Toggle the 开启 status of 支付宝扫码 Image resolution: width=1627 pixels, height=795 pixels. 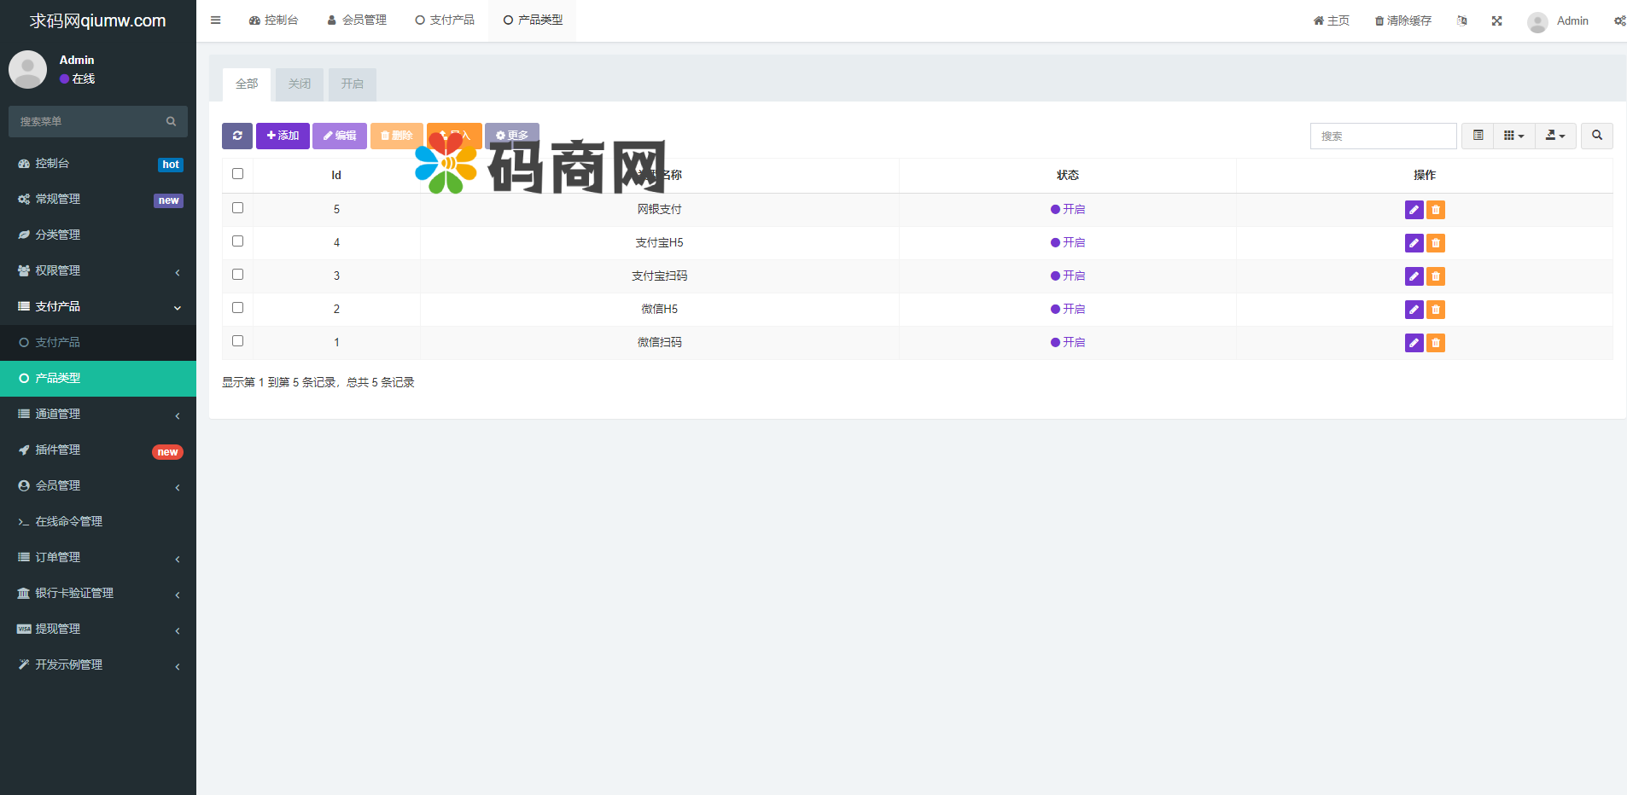(1068, 276)
